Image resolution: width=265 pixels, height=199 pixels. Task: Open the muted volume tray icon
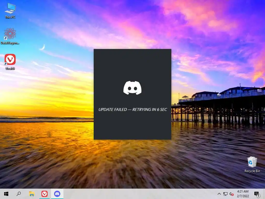(232, 194)
